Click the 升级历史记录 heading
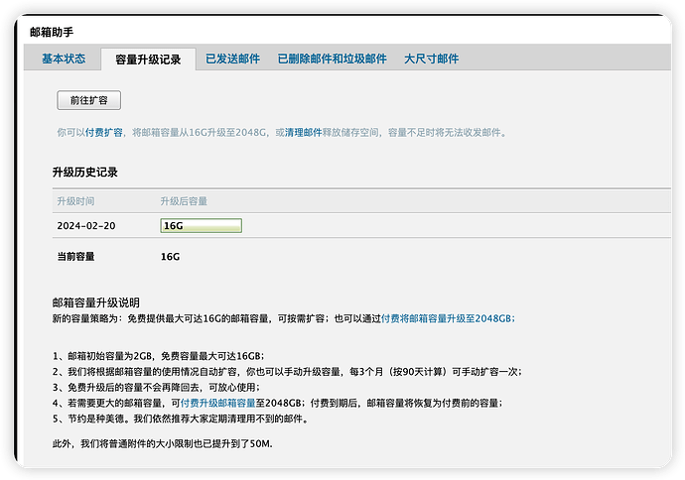 [85, 172]
